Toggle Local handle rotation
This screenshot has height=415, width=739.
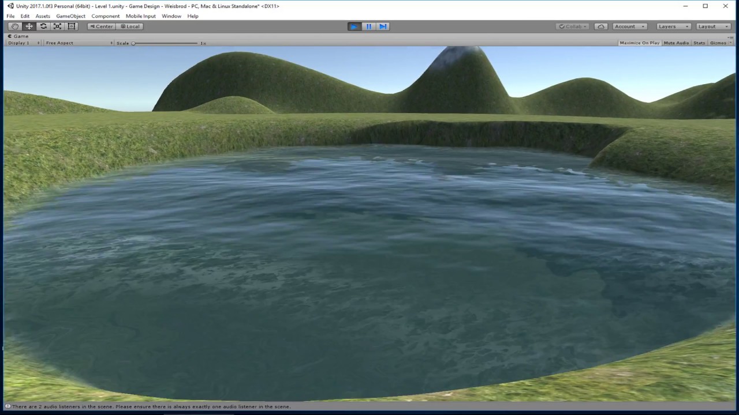(130, 27)
